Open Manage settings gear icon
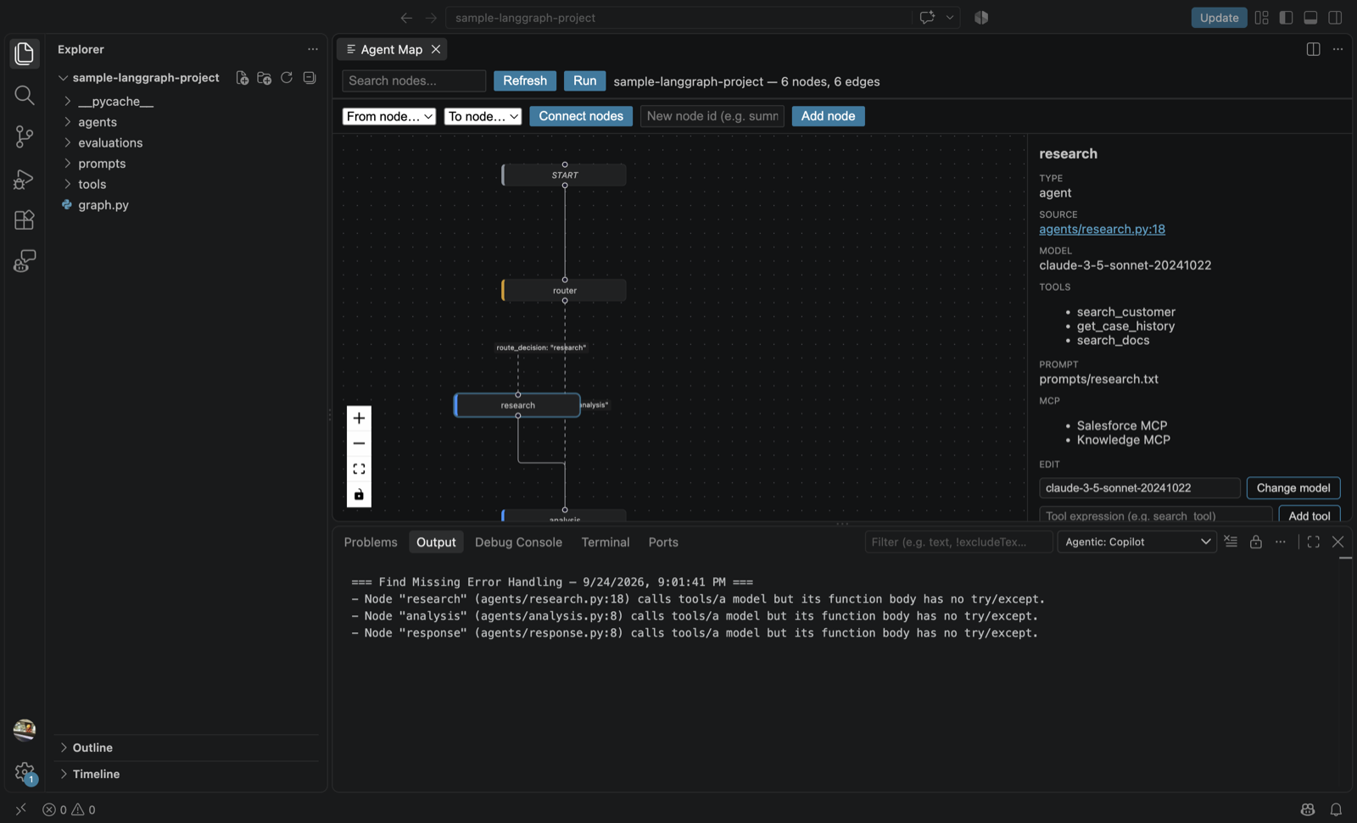 [x=25, y=772]
